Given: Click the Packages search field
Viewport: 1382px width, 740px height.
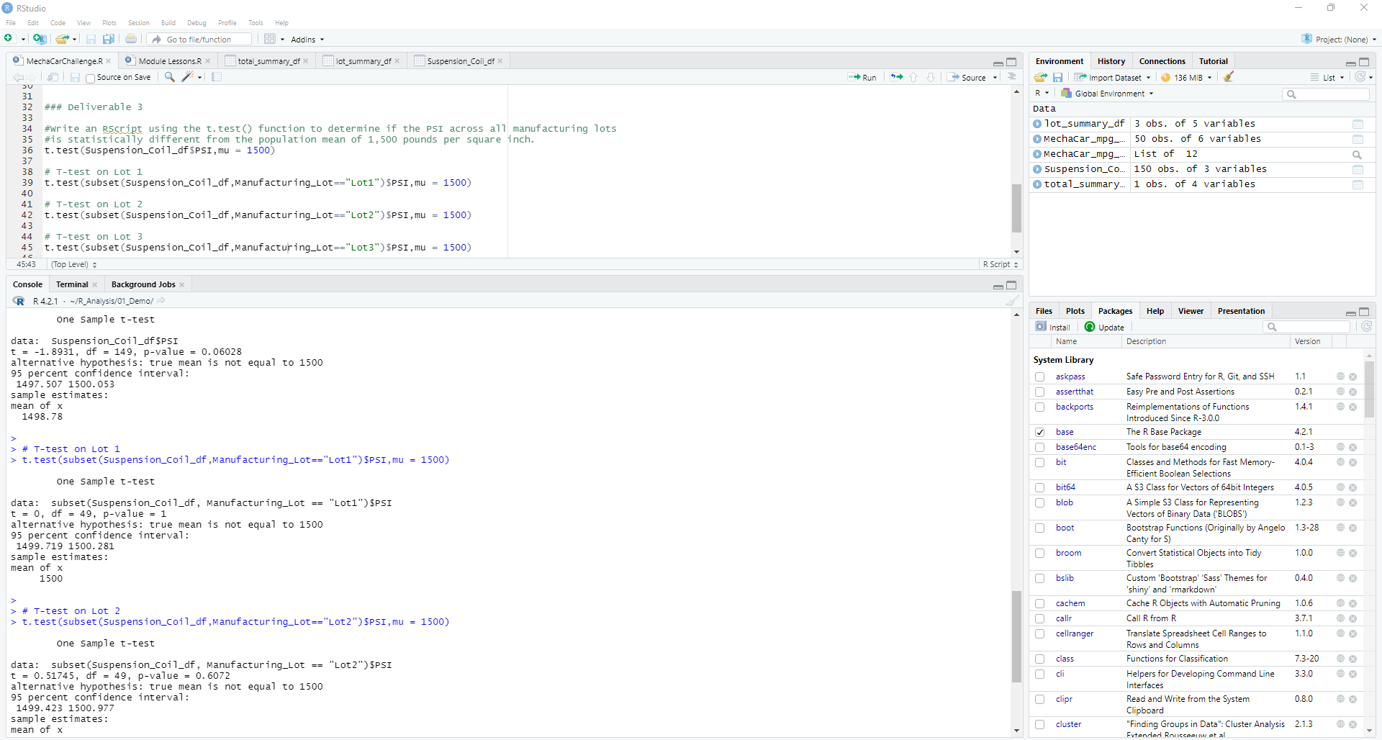Looking at the screenshot, I should tap(1306, 327).
